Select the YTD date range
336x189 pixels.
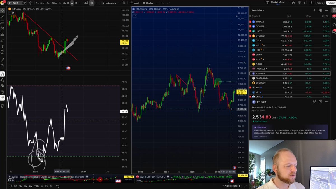(x=36, y=186)
